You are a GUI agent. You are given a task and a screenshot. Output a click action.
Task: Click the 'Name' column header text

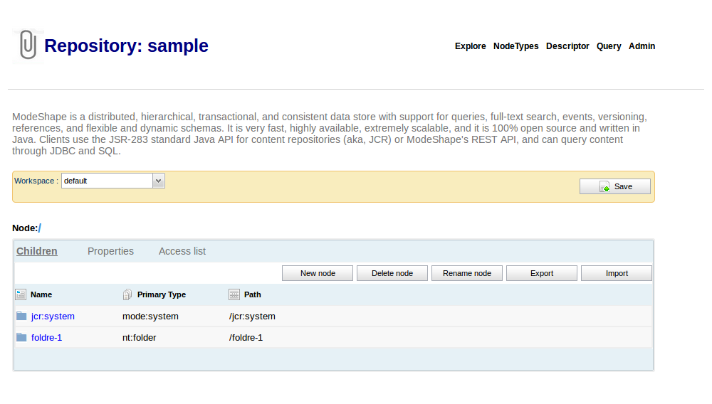41,294
